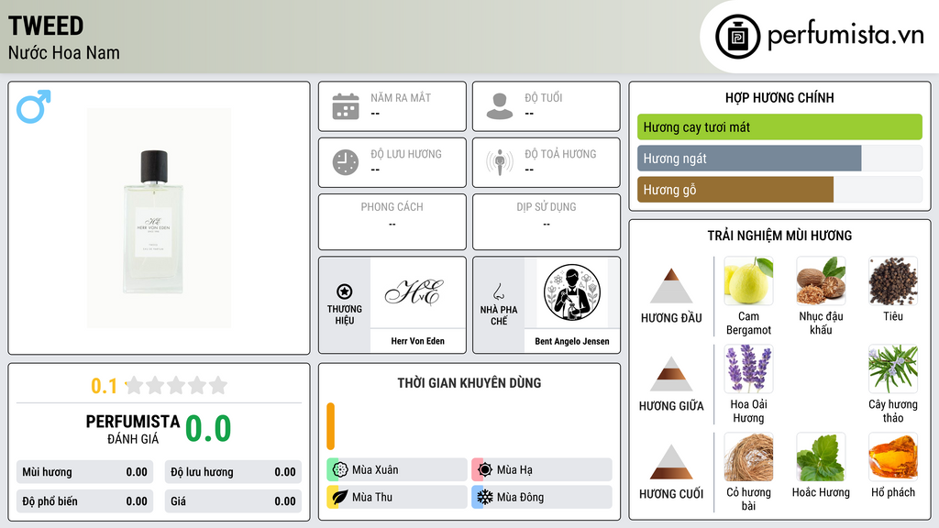Click the Hổ phách amber image
This screenshot has width=939, height=528.
tap(893, 457)
